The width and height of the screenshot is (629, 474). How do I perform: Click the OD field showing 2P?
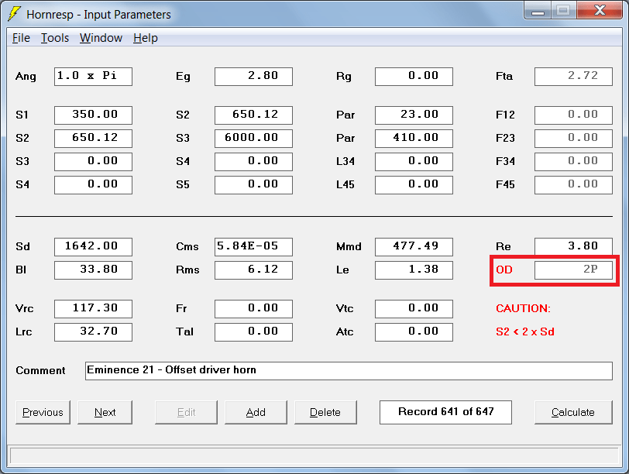pyautogui.click(x=573, y=270)
